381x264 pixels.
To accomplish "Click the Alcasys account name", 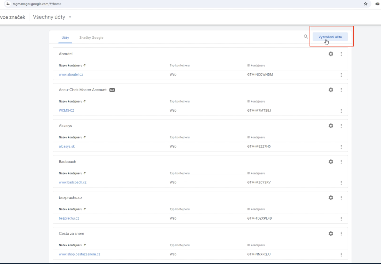I will [65, 126].
